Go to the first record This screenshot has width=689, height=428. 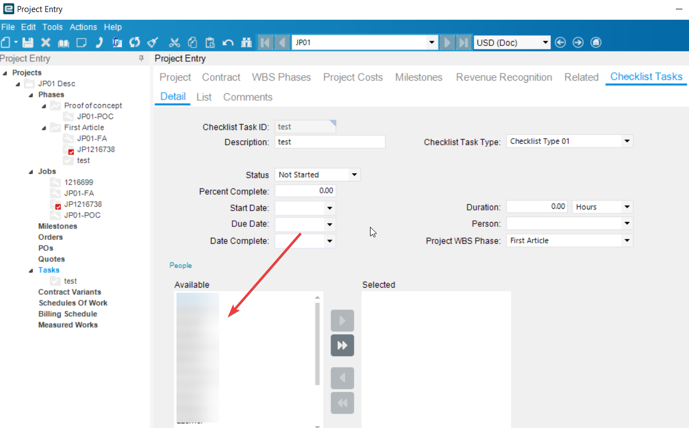[265, 43]
